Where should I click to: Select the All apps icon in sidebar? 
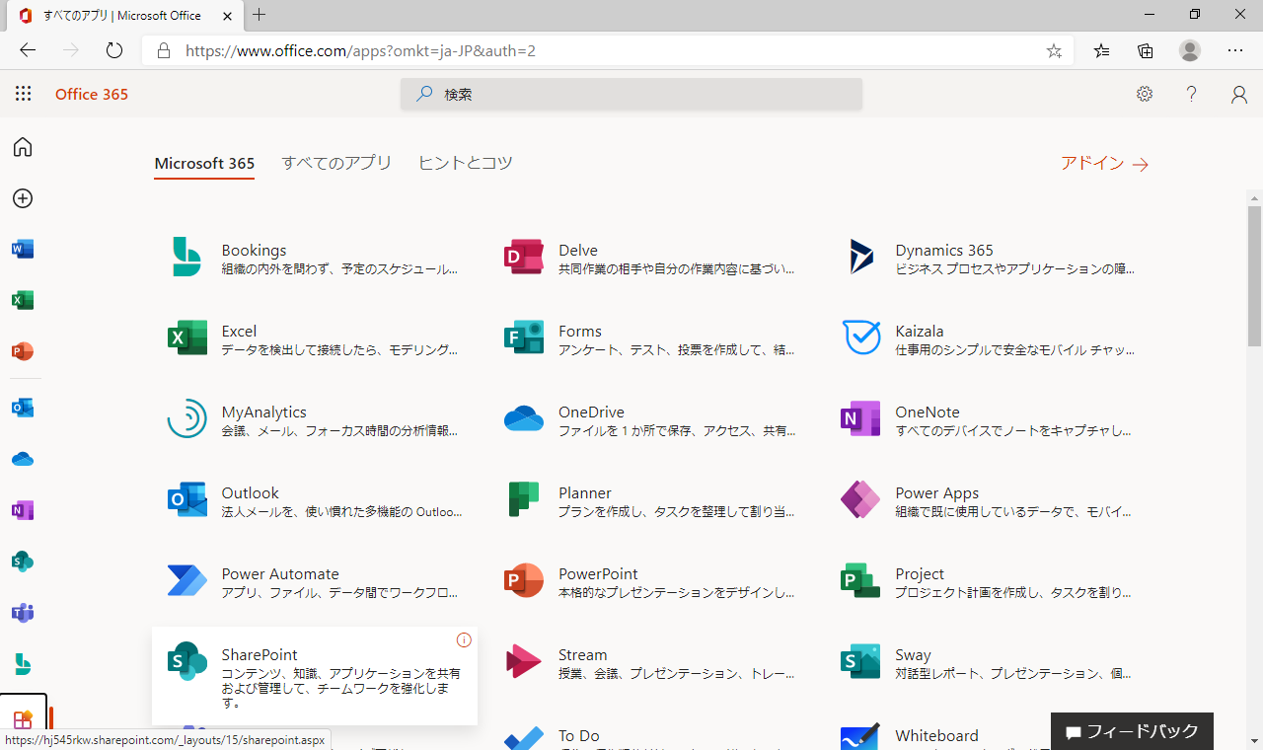tap(23, 719)
